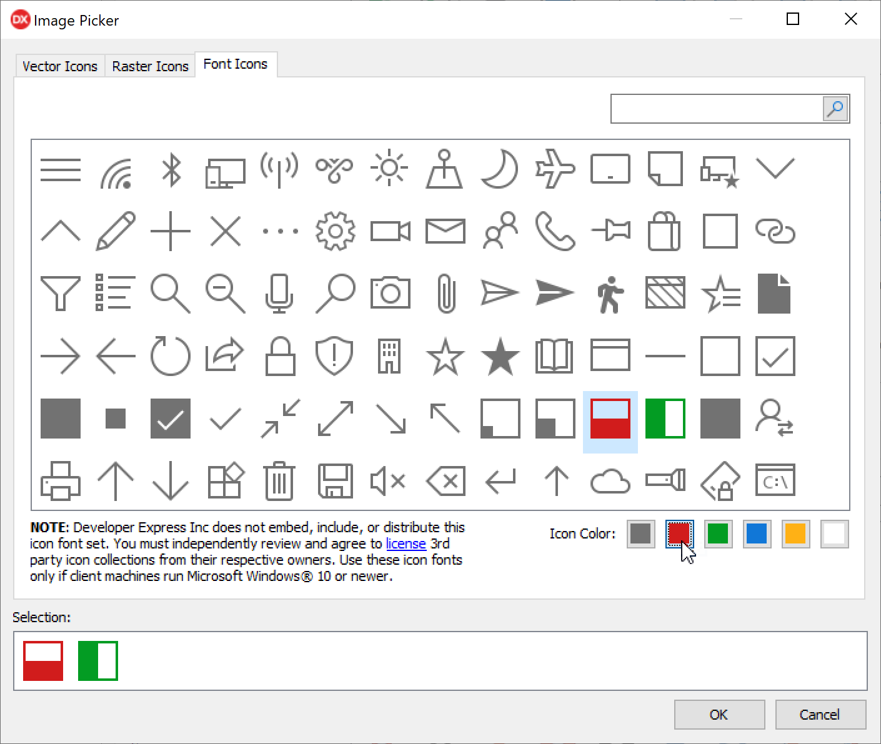Set icon color to blue
Image resolution: width=881 pixels, height=744 pixels.
[x=757, y=534]
